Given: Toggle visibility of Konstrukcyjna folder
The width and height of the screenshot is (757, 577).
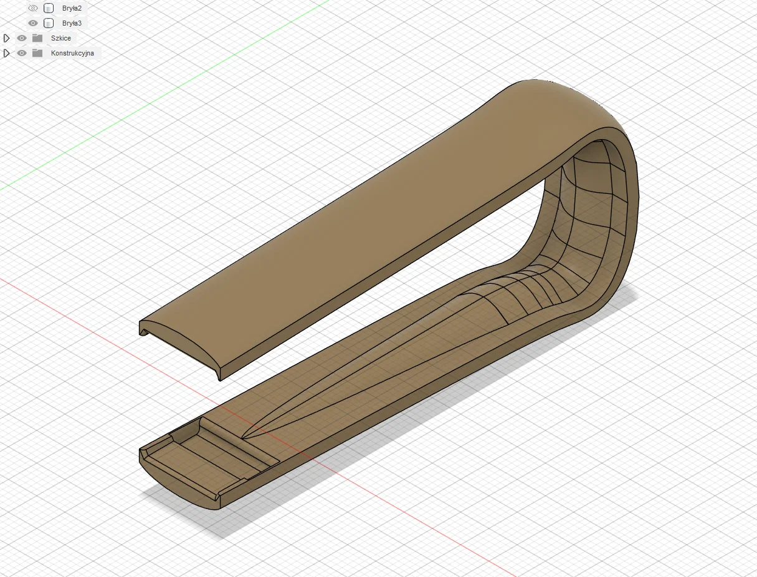Looking at the screenshot, I should 22,53.
